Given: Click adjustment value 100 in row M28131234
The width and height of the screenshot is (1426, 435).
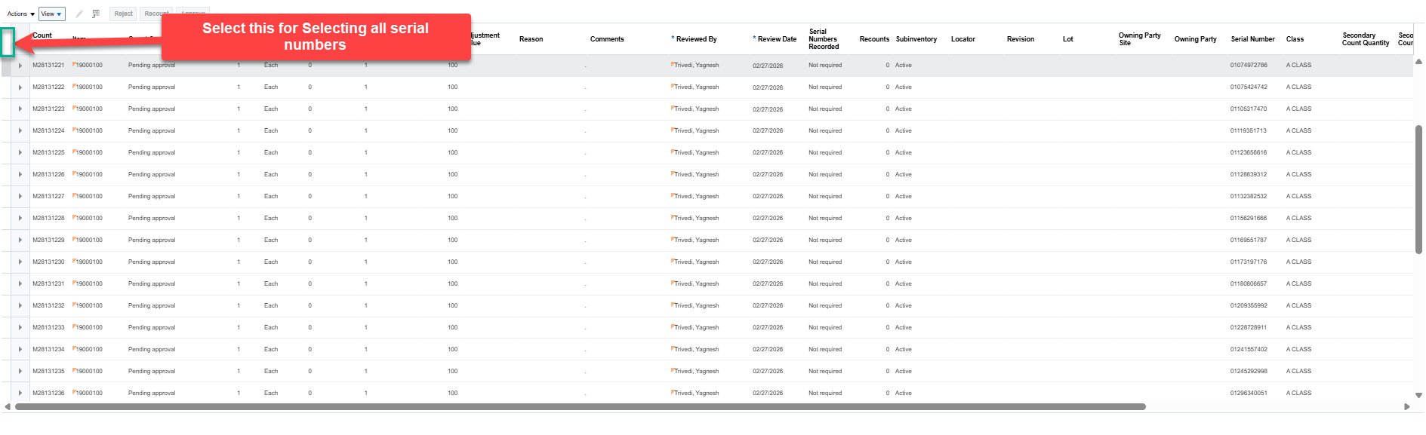Looking at the screenshot, I should point(452,350).
